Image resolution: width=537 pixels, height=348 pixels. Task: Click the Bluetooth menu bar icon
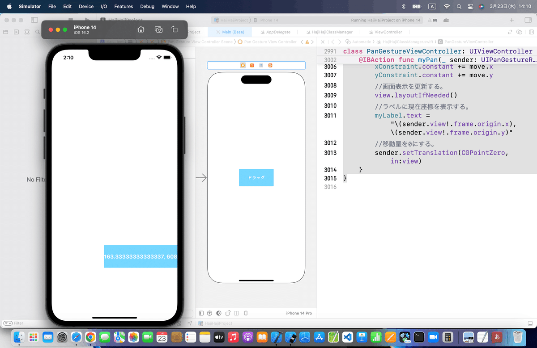click(403, 6)
